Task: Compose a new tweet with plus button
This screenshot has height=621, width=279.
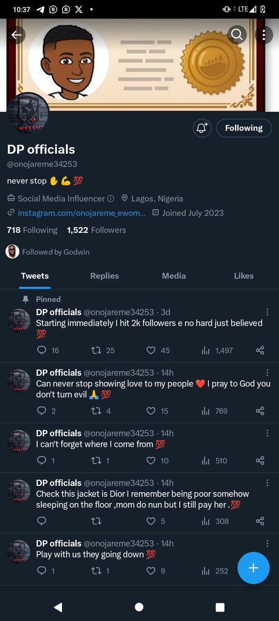Action: (x=253, y=568)
